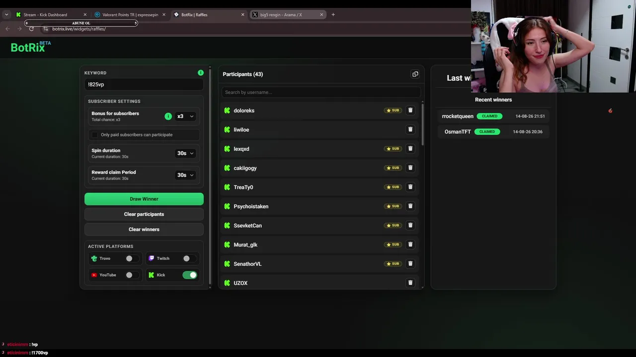
Task: Click the timestamp 14-08-26 20:36
Action: coord(528,131)
